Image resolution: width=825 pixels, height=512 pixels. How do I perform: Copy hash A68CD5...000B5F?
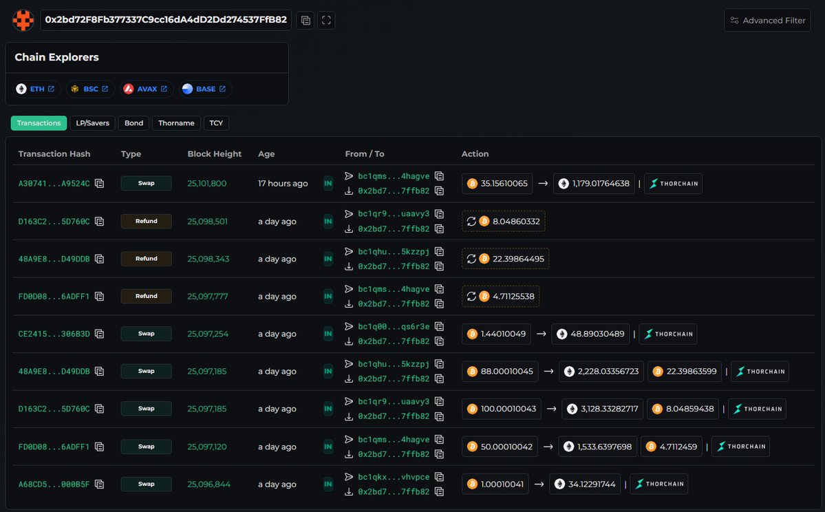tap(100, 484)
